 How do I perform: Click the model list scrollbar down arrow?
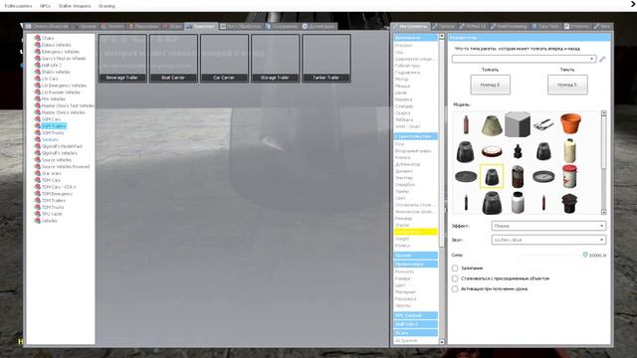(604, 212)
